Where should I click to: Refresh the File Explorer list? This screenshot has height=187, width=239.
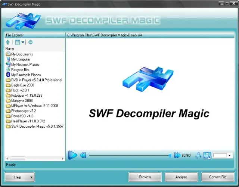coord(31,42)
